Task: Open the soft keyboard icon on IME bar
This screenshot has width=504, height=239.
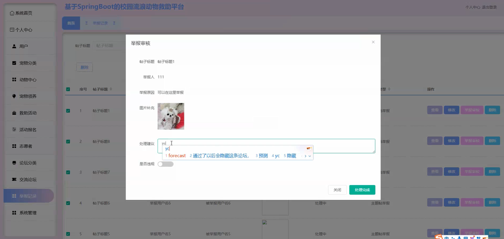Action: pos(466,238)
